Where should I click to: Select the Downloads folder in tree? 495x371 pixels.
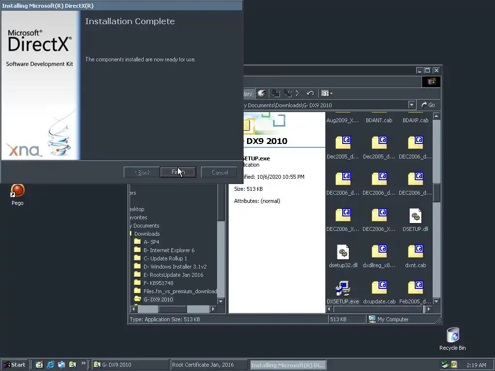point(147,234)
